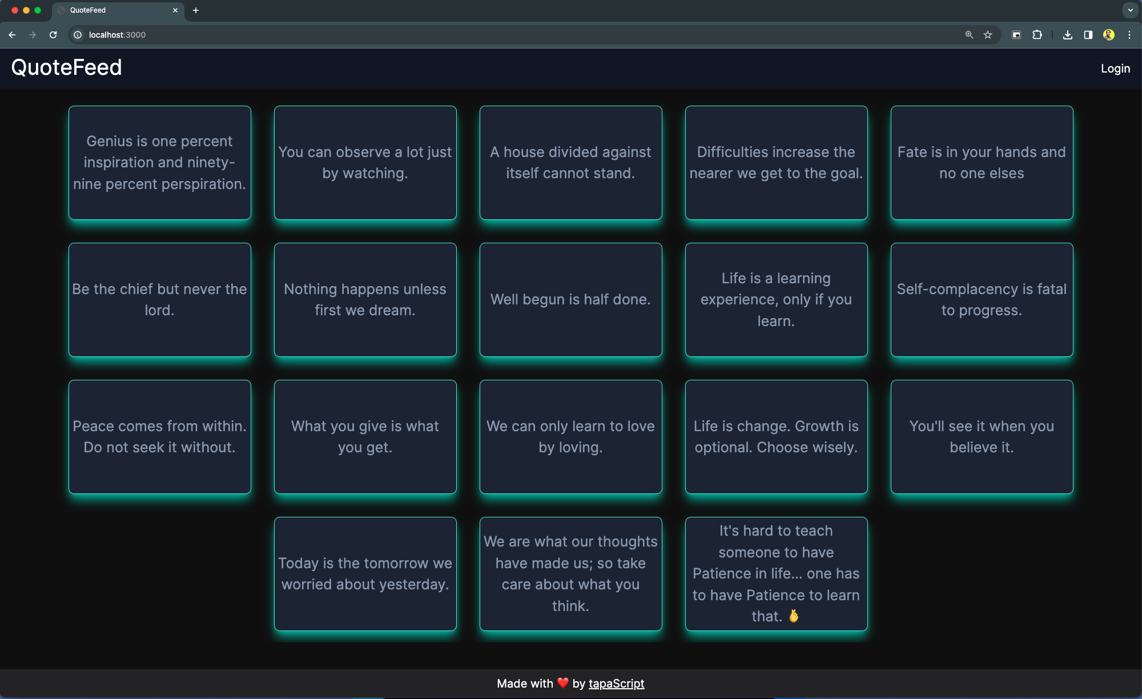Click the "Well begun is half done." card
Image resolution: width=1142 pixels, height=699 pixels.
(x=570, y=300)
